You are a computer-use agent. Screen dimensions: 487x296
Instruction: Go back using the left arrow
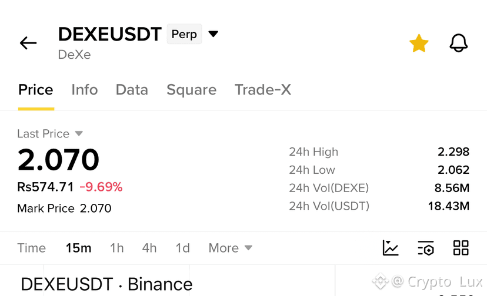point(28,43)
